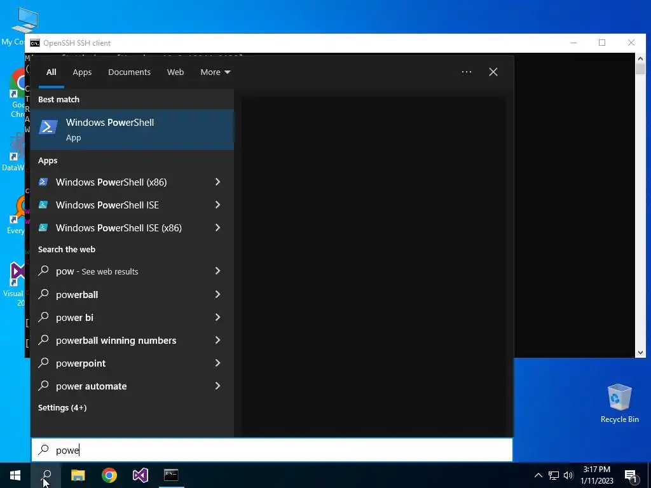Screen dimensions: 651x488
Task: Click search icon beside 'powerball winning numbers'
Action: [x=44, y=339]
